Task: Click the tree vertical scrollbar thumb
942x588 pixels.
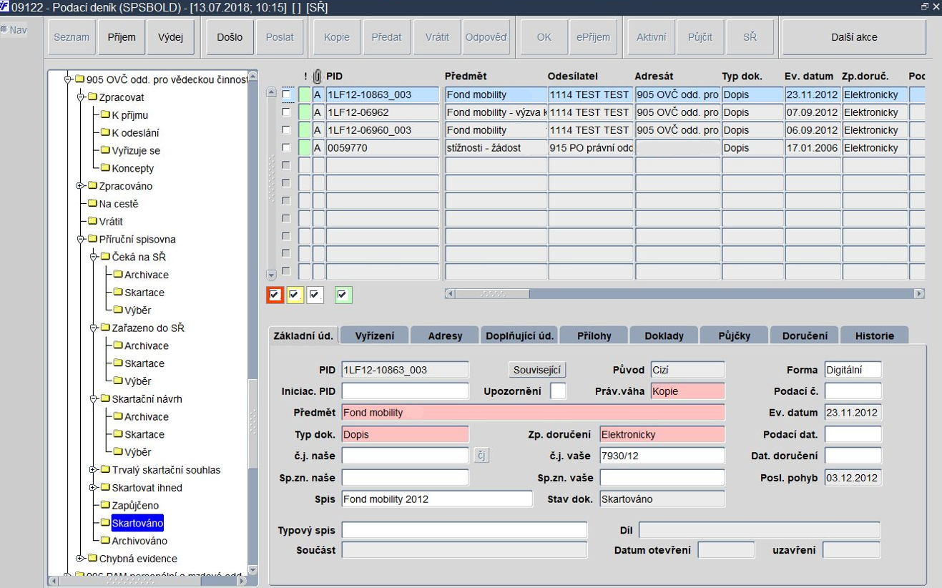Action: click(x=252, y=423)
